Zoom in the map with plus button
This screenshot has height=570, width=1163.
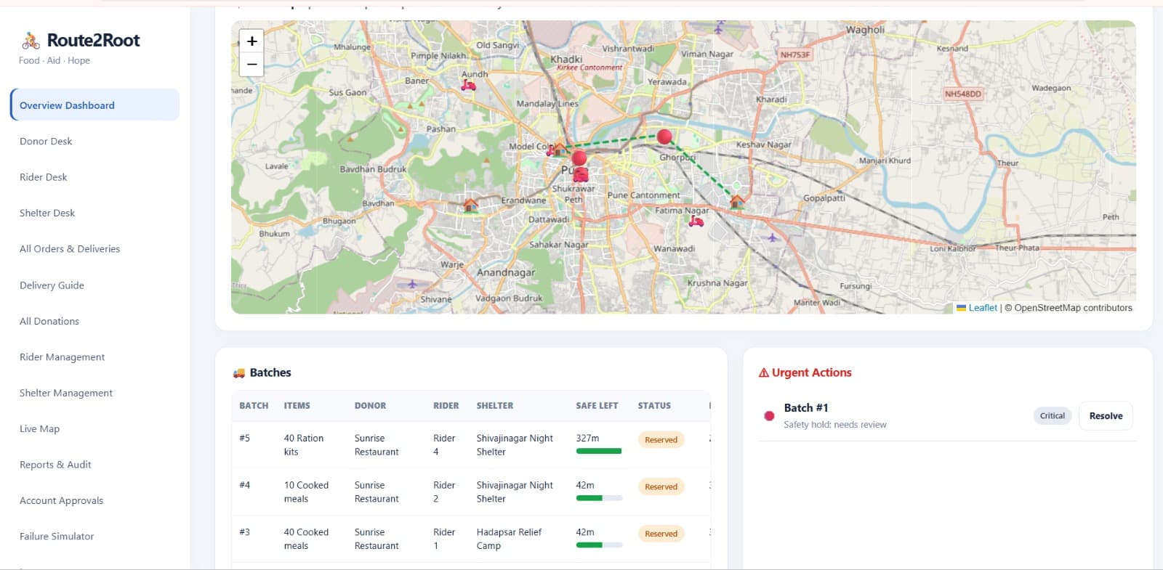pyautogui.click(x=251, y=41)
